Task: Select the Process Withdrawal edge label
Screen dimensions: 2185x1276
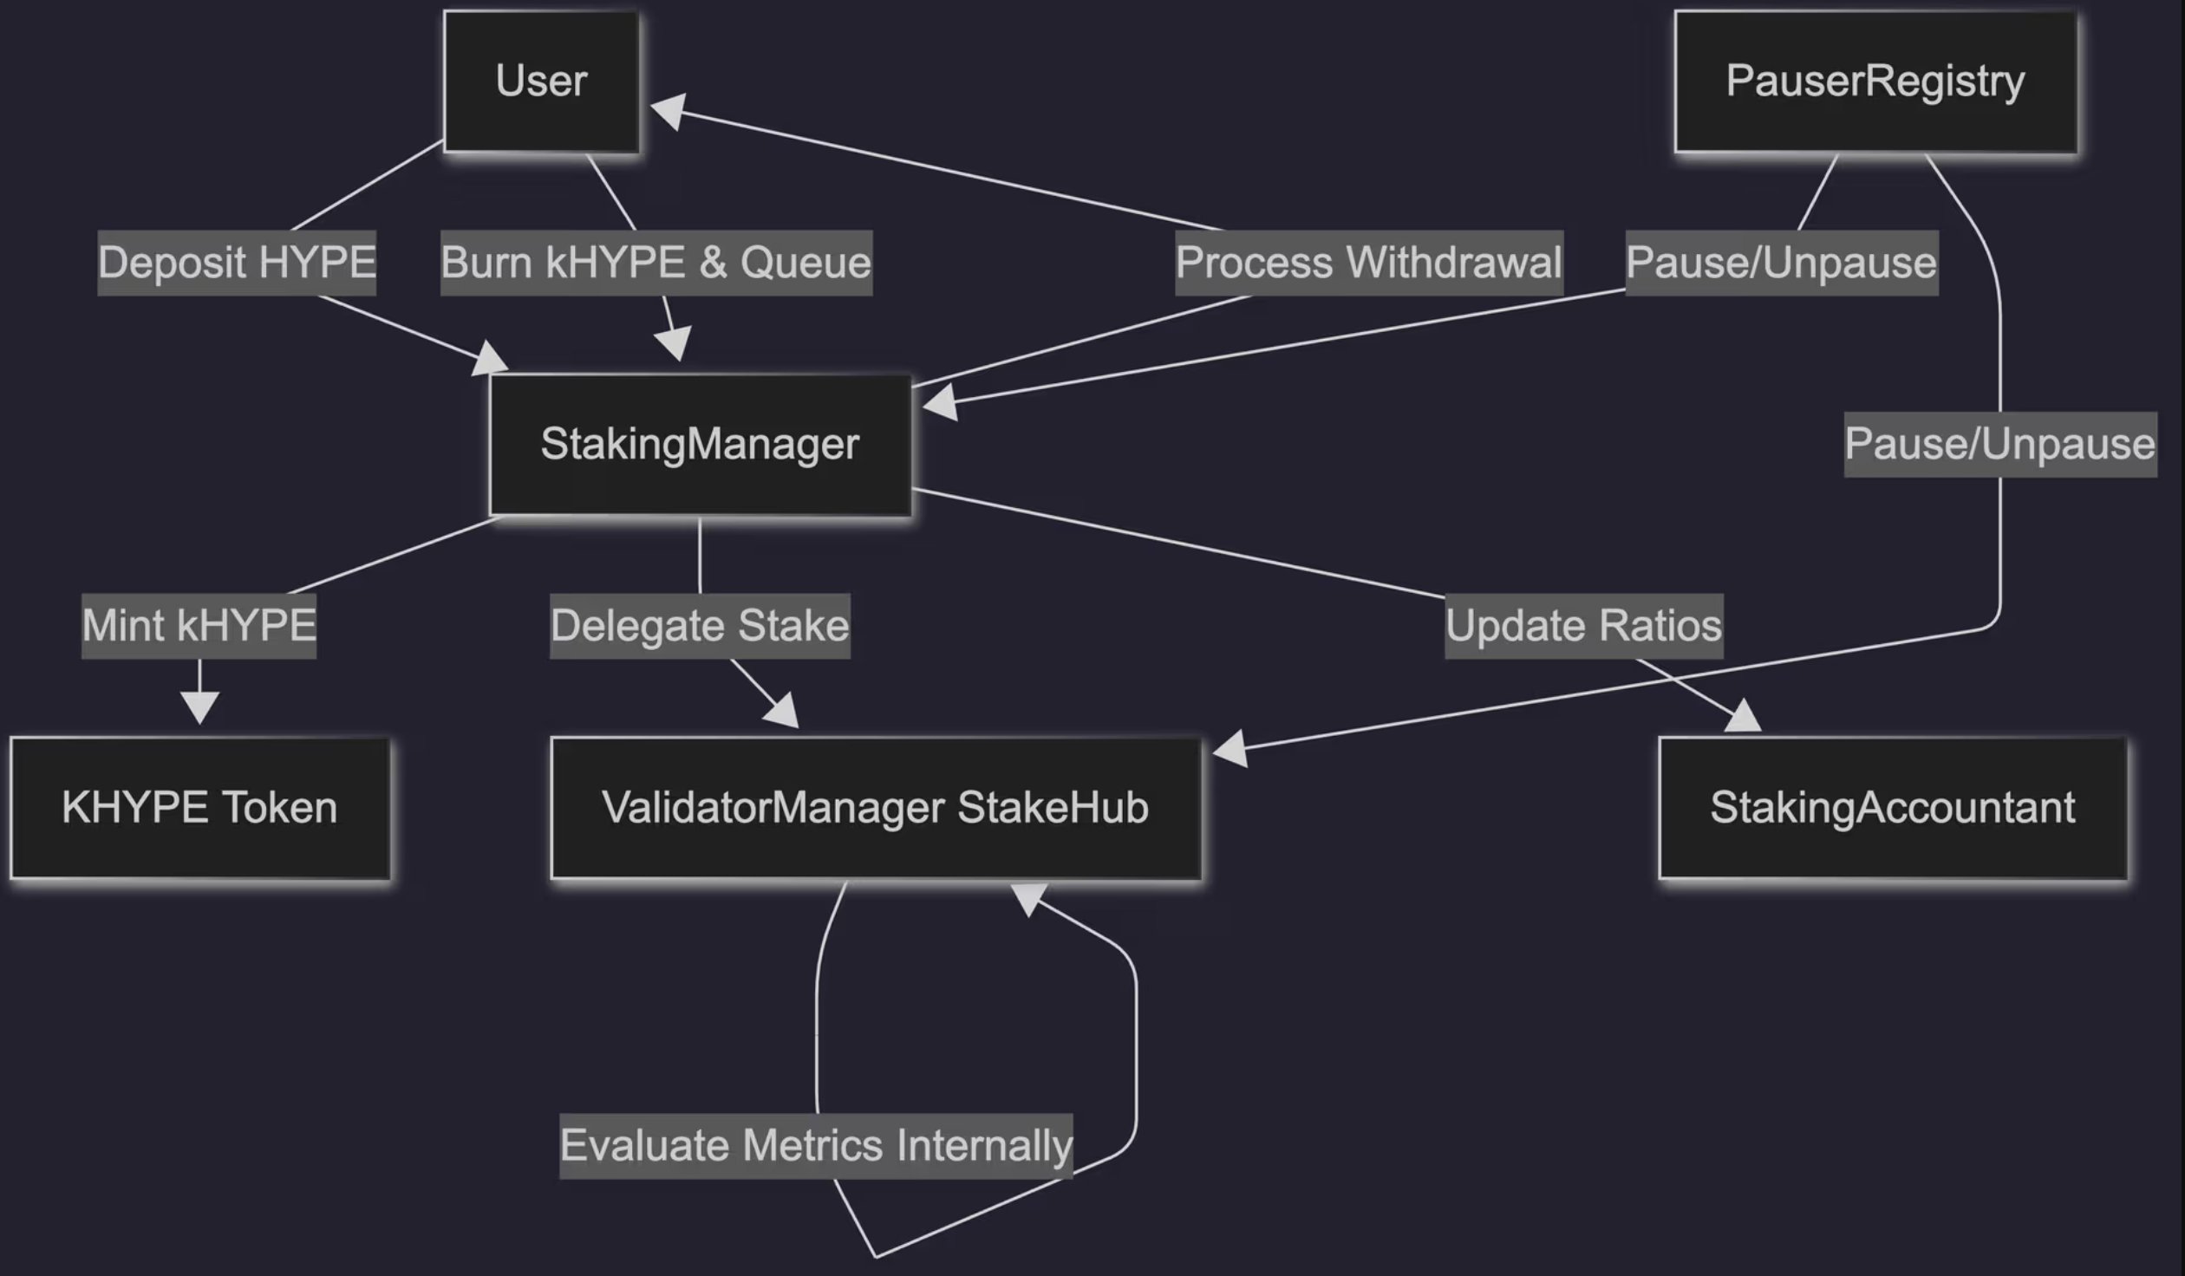Action: (x=1369, y=263)
